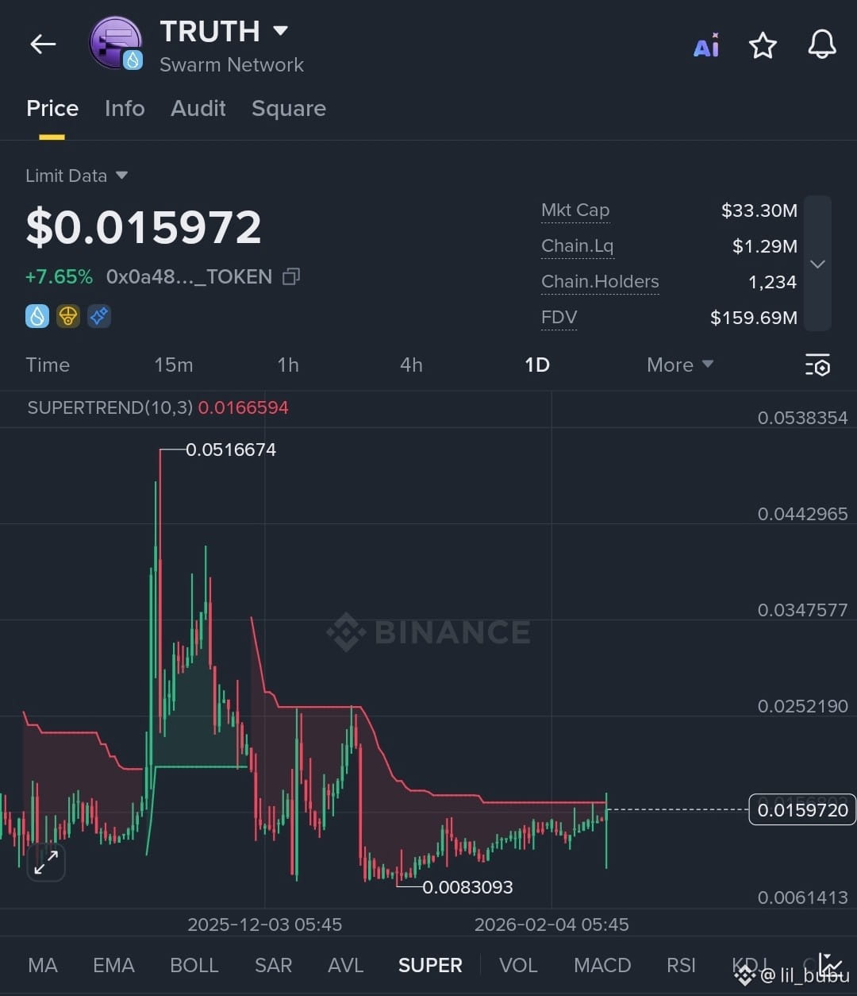Tap the $1.29M chain liquidity value
The height and width of the screenshot is (996, 857).
coord(765,246)
